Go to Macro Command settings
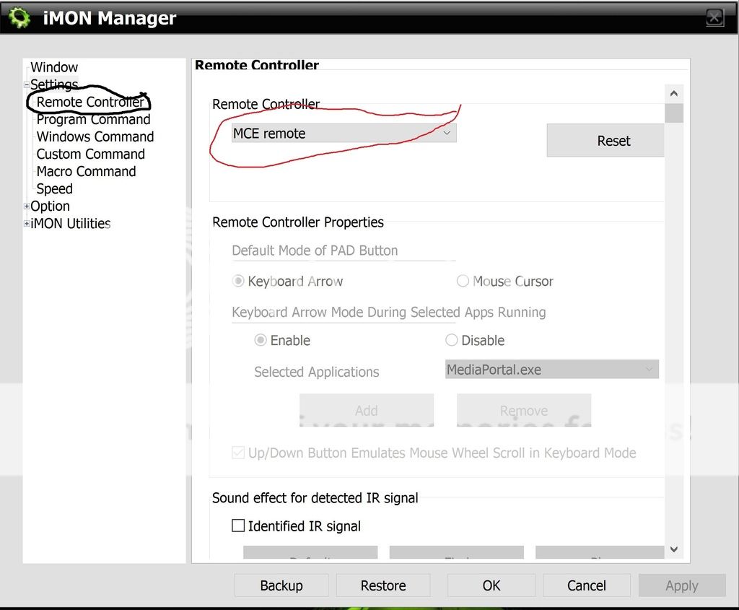 point(86,172)
